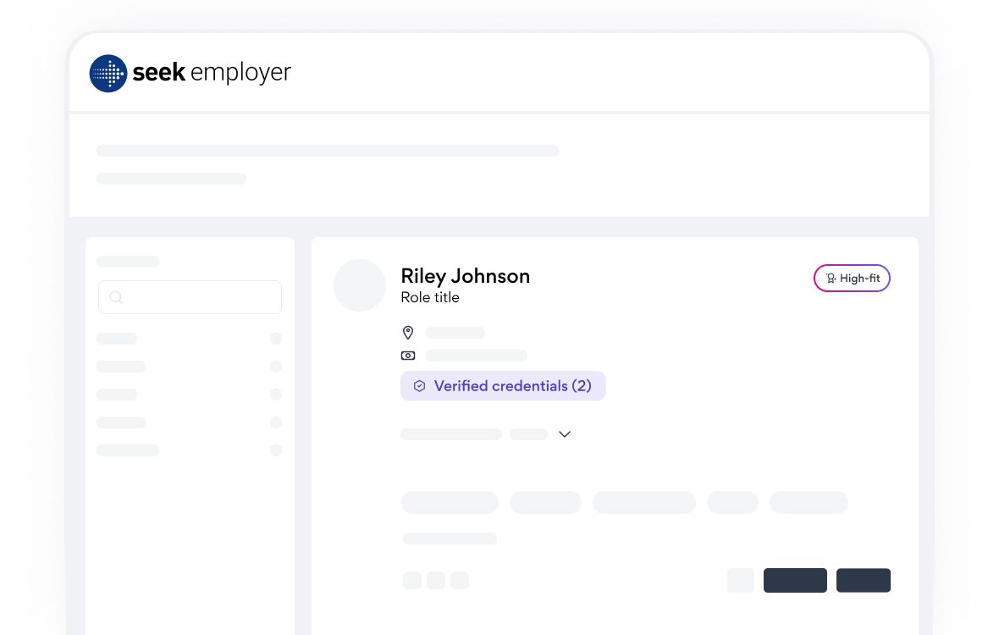Click the small grey square beside dark buttons
The image size is (999, 635).
740,580
